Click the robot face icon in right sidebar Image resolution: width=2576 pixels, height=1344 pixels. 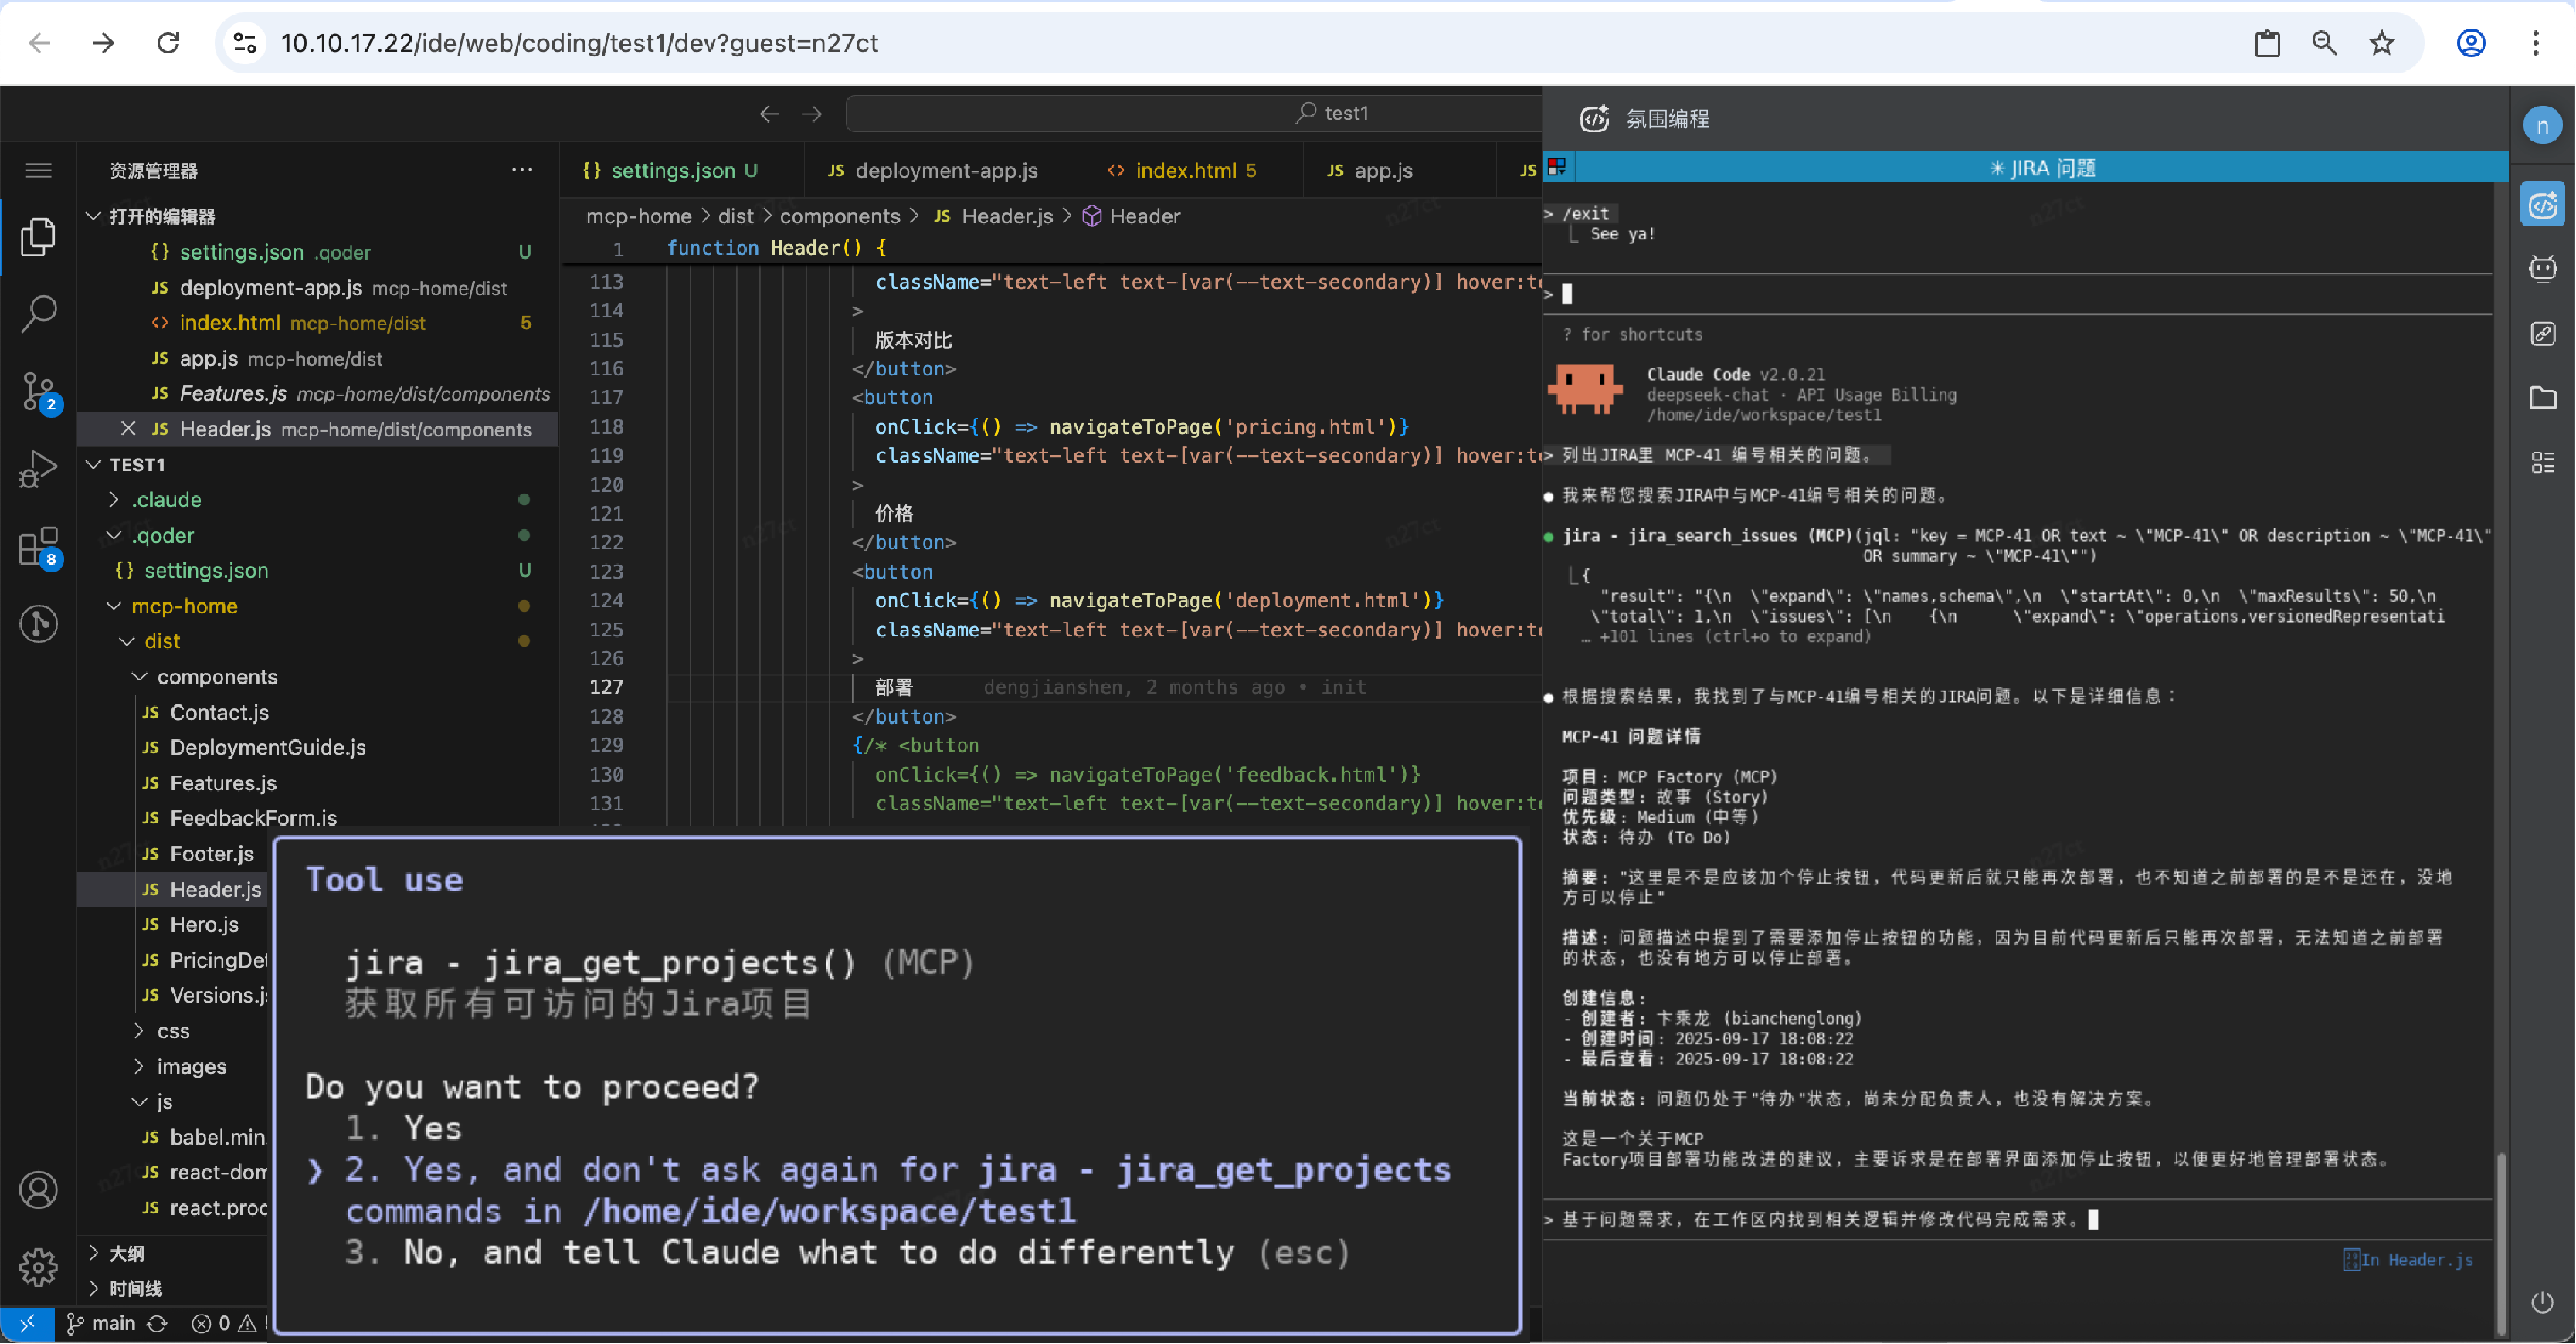[2542, 268]
